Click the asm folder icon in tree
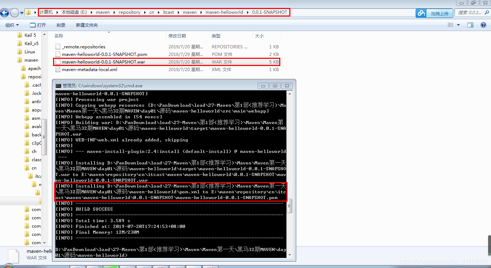Image resolution: width=491 pixels, height=268 pixels. pyautogui.click(x=27, y=118)
